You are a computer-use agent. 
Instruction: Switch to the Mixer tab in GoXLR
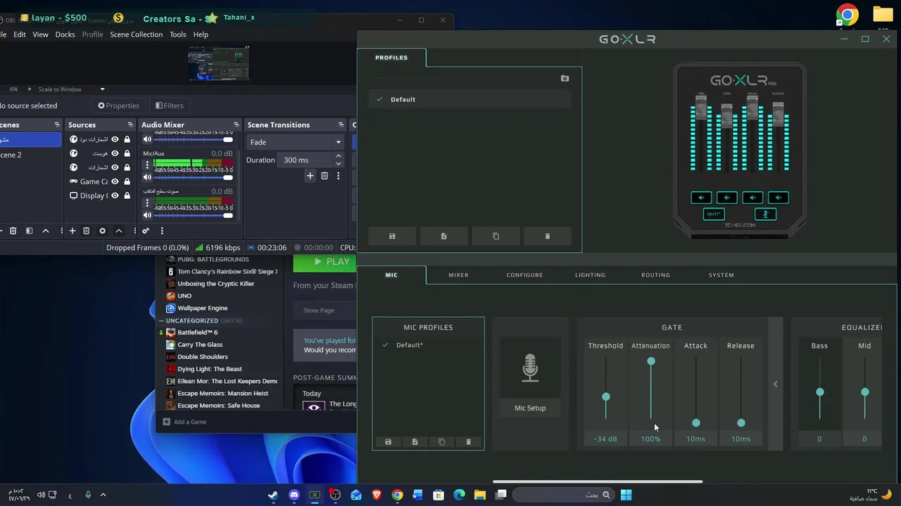click(458, 275)
